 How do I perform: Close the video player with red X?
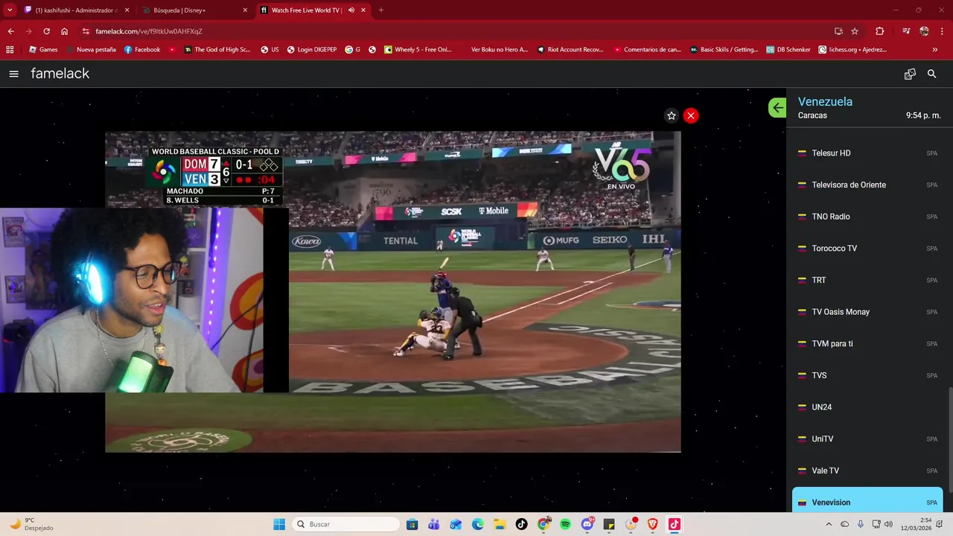pyautogui.click(x=691, y=115)
